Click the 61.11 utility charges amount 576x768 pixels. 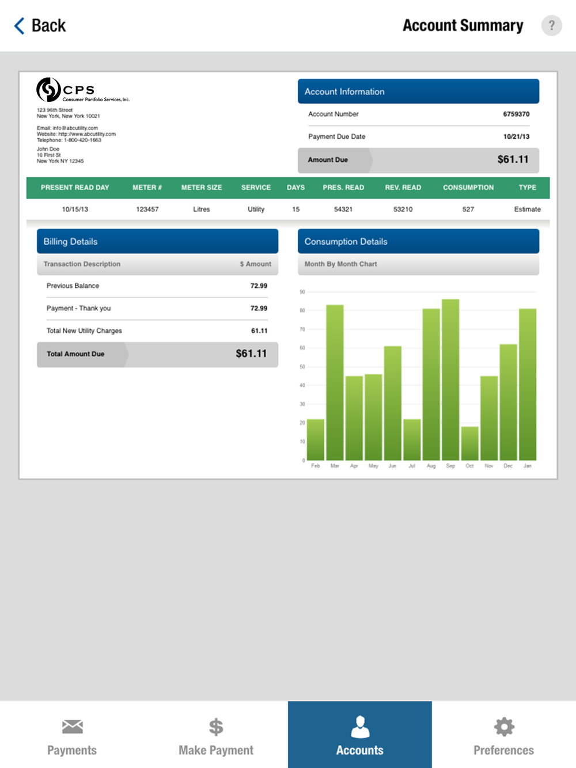[259, 331]
